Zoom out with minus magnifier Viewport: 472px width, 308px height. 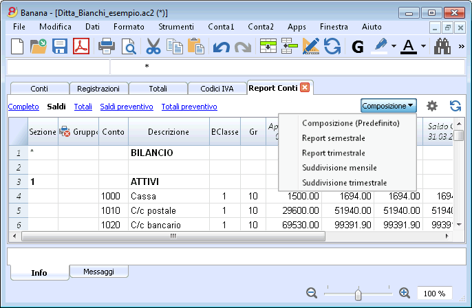(x=312, y=293)
